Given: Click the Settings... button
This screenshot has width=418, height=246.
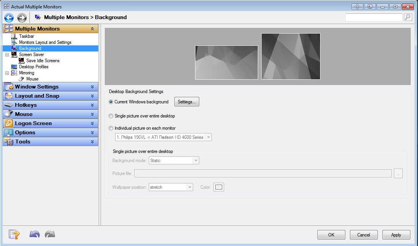Looking at the screenshot, I should click(187, 102).
